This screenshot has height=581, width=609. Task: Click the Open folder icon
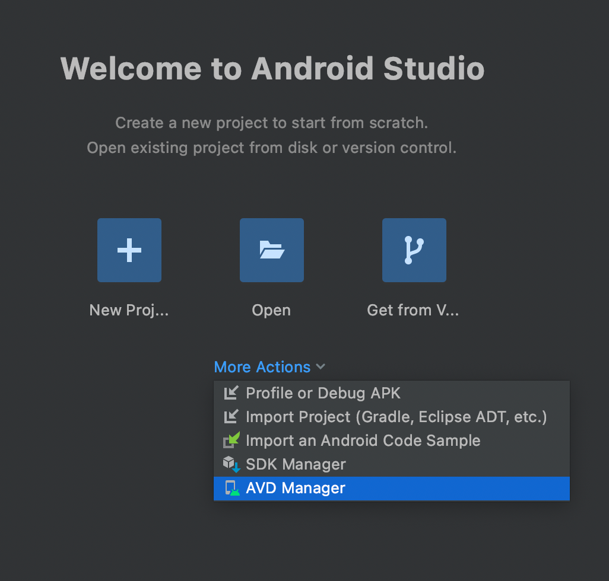click(272, 250)
